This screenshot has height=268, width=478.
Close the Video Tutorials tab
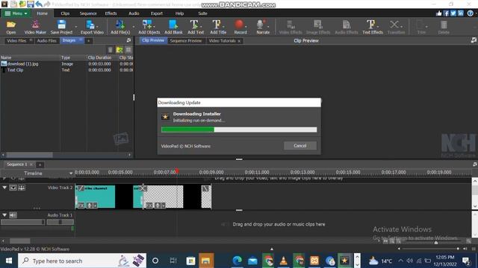click(x=239, y=41)
